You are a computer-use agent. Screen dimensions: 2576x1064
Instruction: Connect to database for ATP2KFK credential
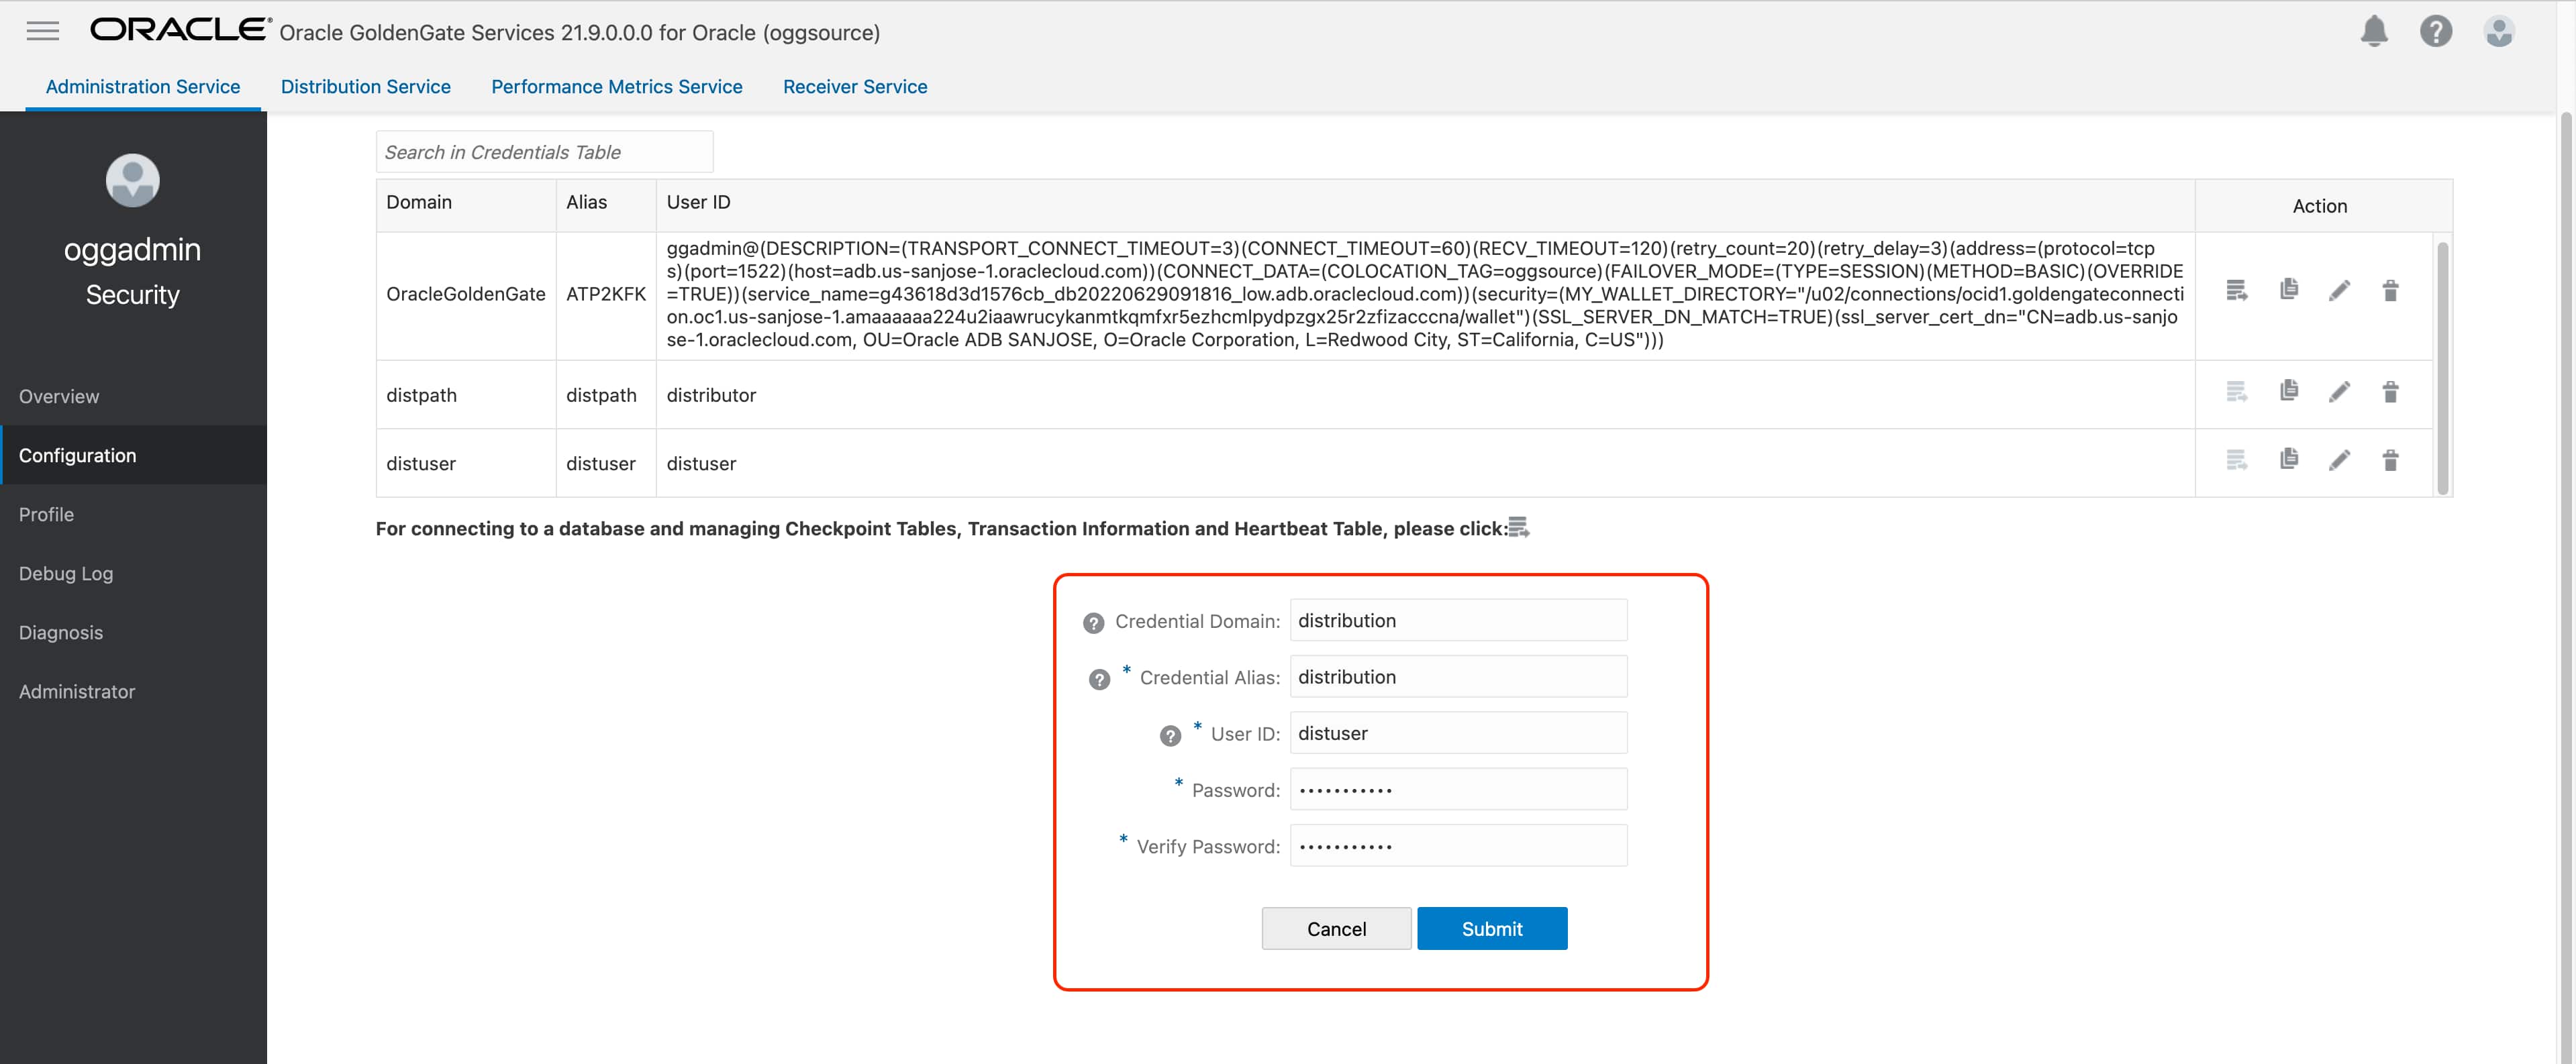[2237, 291]
